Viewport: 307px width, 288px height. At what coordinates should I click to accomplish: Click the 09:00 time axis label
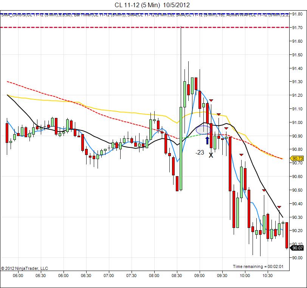coord(200,276)
